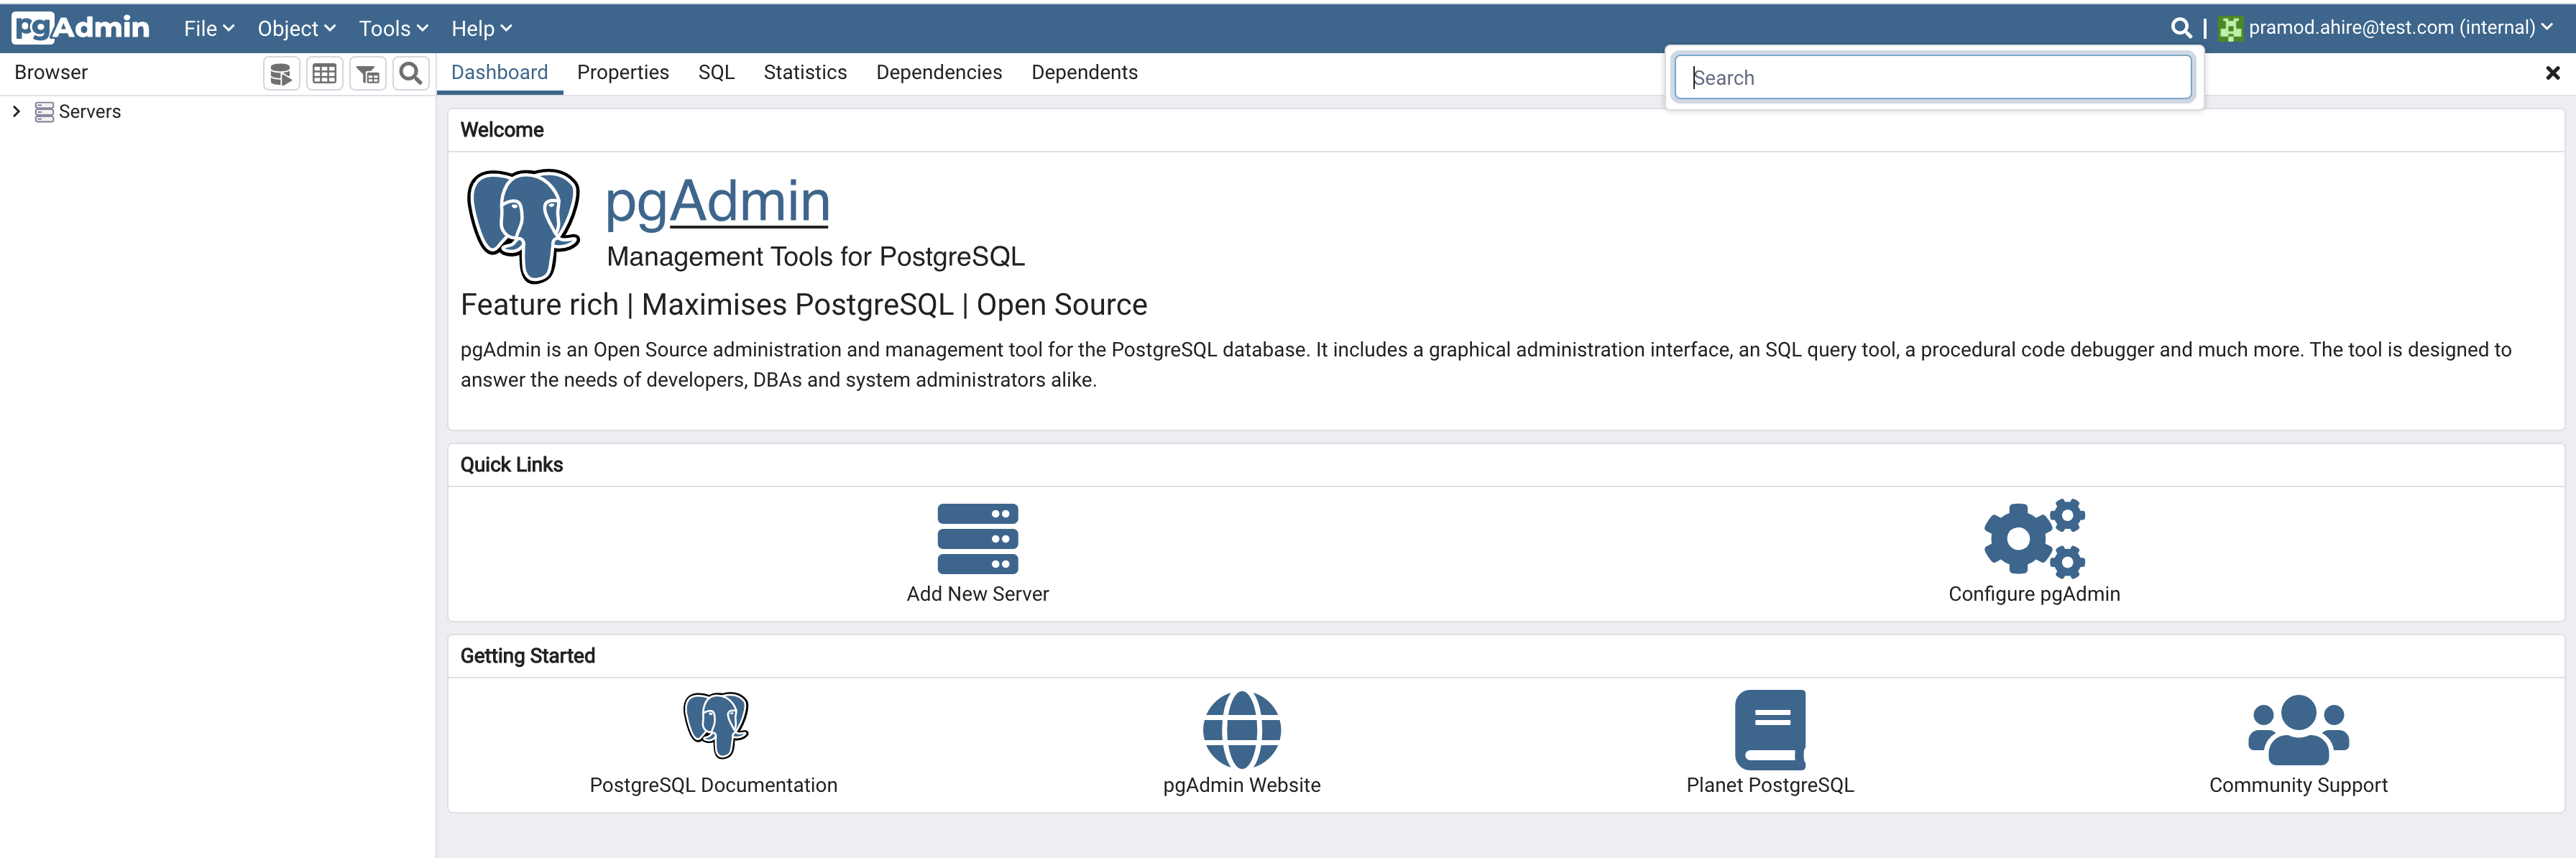The height and width of the screenshot is (858, 2576).
Task: Click the Filtered Rows toolbar icon
Action: click(368, 73)
